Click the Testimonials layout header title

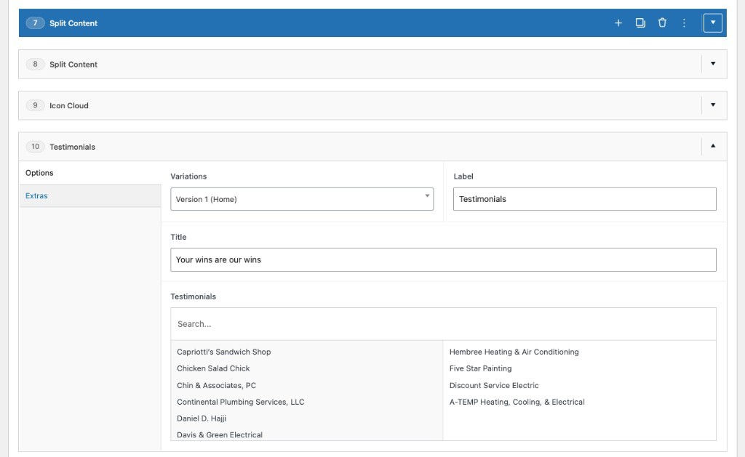[x=72, y=147]
